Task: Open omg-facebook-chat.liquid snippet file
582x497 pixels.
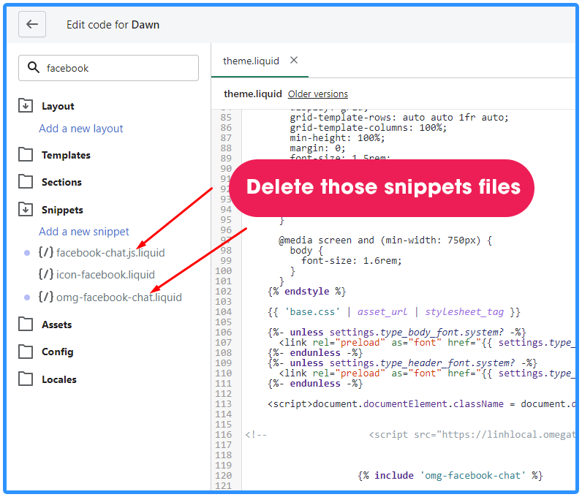Action: coord(118,297)
